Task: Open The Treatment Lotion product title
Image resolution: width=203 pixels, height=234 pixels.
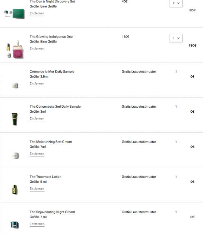Action: point(45,177)
